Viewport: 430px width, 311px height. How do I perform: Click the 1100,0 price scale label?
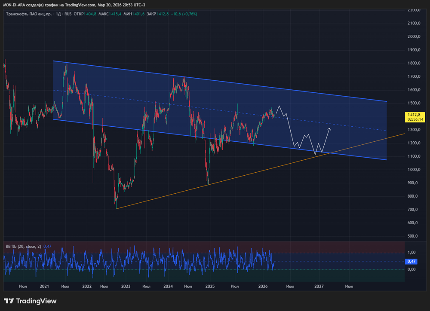click(x=414, y=156)
